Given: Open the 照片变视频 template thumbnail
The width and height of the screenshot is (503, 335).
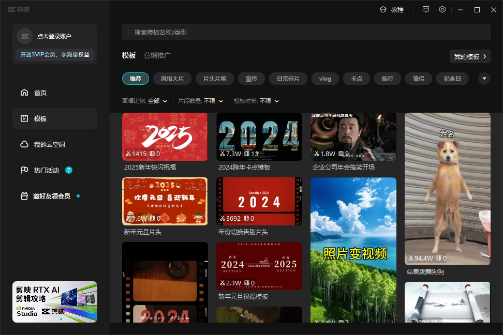Looking at the screenshot, I should [x=353, y=250].
